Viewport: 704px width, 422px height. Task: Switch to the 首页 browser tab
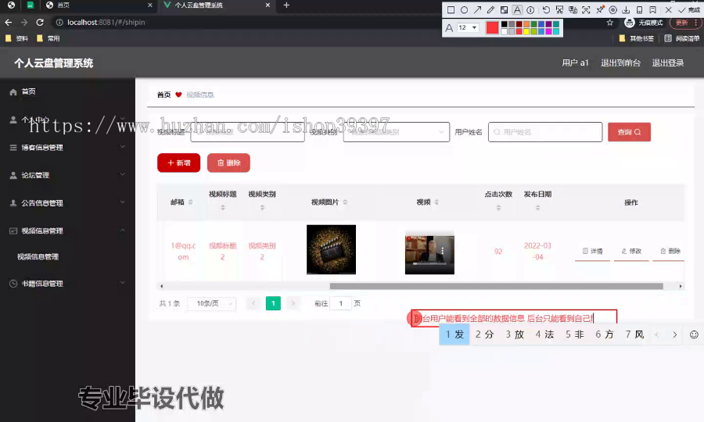tap(99, 5)
